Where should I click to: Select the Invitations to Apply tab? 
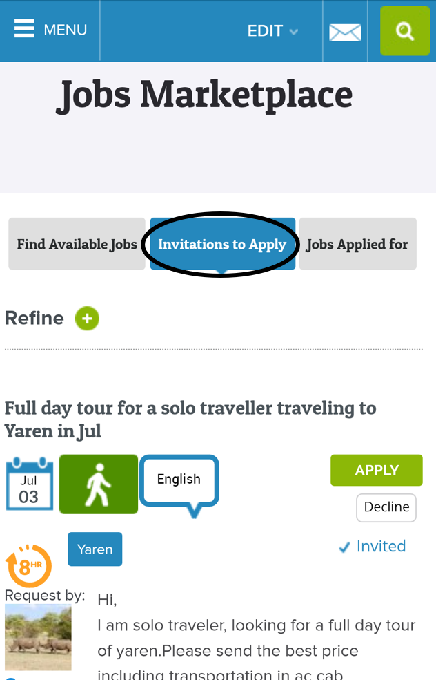click(x=222, y=244)
